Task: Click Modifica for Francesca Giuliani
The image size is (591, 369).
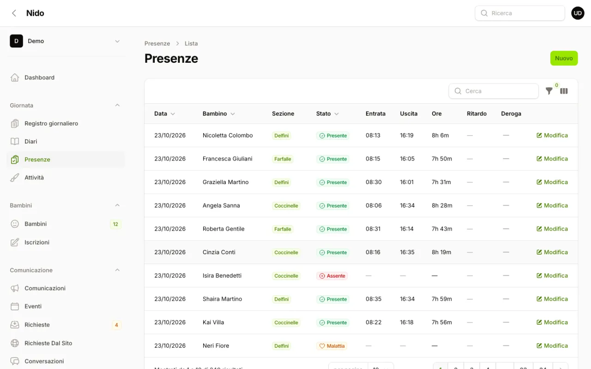Action: (552, 159)
